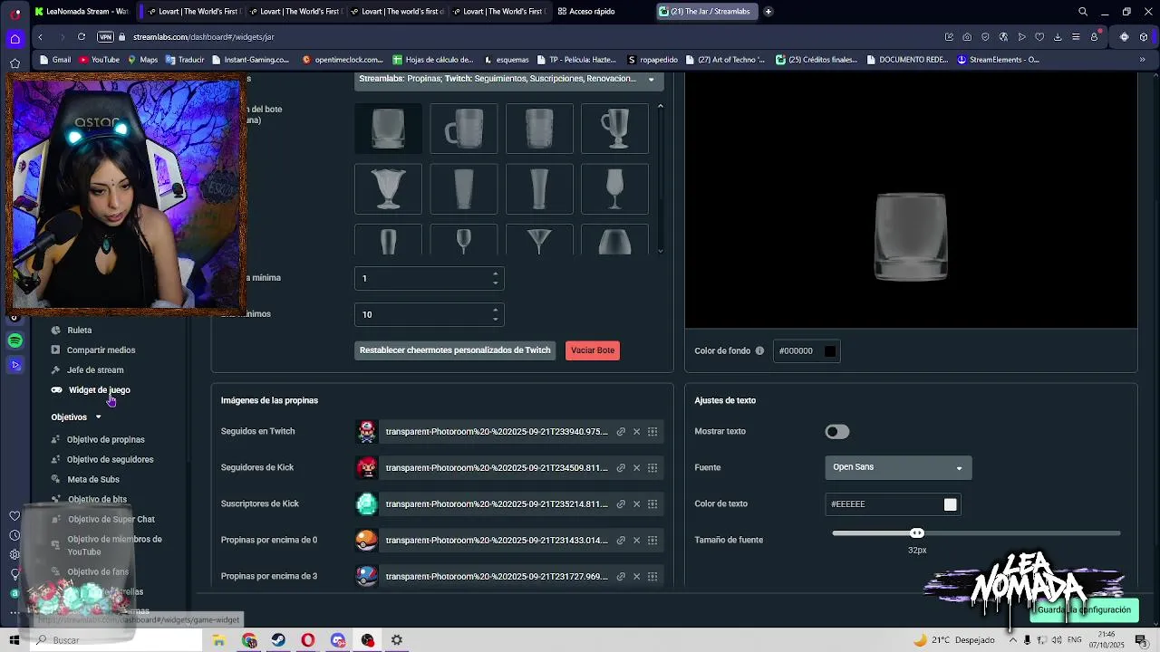The image size is (1160, 652).
Task: Open Compartir medios in the sidebar
Action: click(101, 350)
